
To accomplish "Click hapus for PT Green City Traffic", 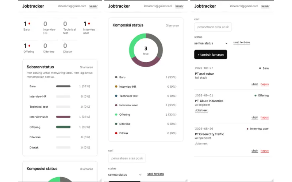I will [x=265, y=151].
